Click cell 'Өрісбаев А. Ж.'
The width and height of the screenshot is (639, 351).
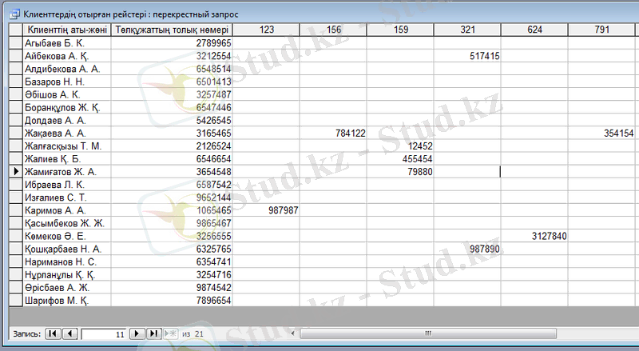coord(67,287)
